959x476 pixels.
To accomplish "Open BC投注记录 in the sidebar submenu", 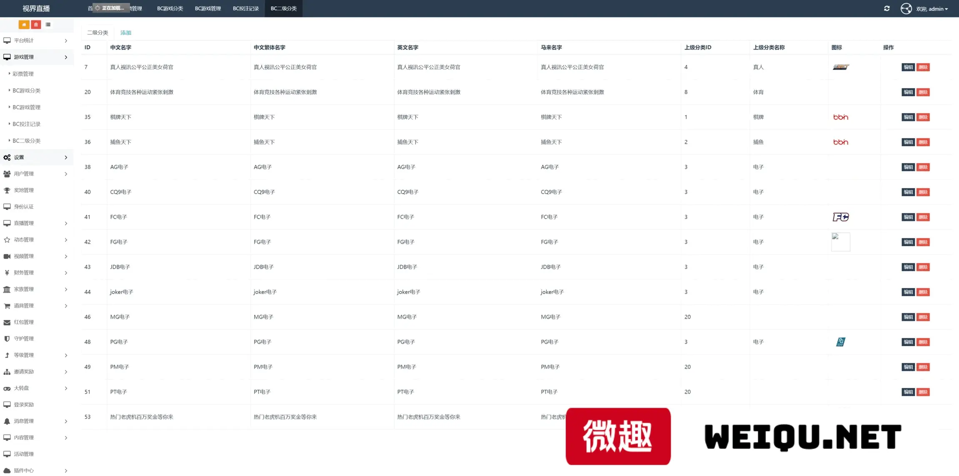I will [26, 124].
